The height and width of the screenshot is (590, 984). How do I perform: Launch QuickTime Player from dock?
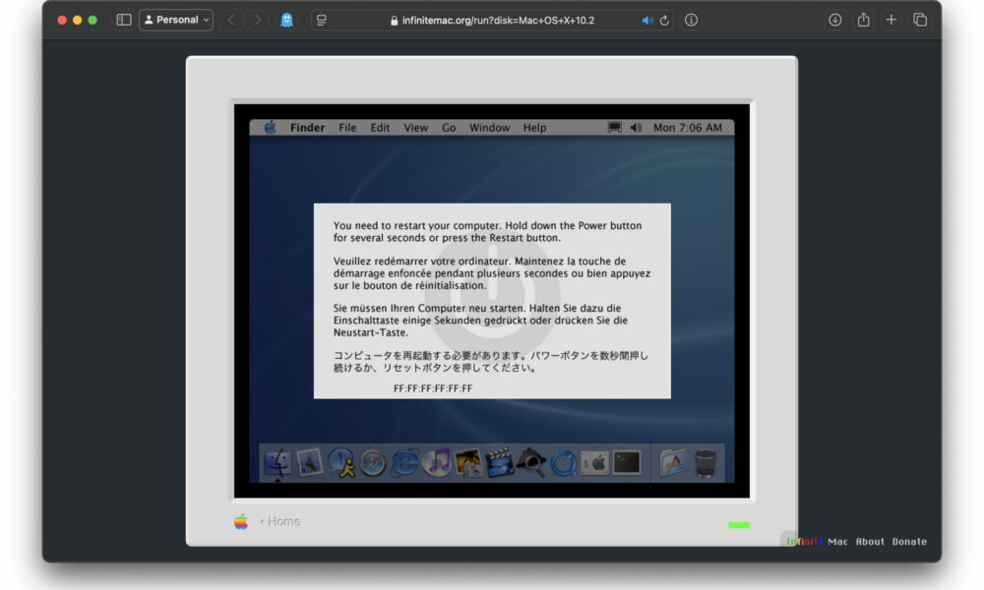pyautogui.click(x=563, y=464)
